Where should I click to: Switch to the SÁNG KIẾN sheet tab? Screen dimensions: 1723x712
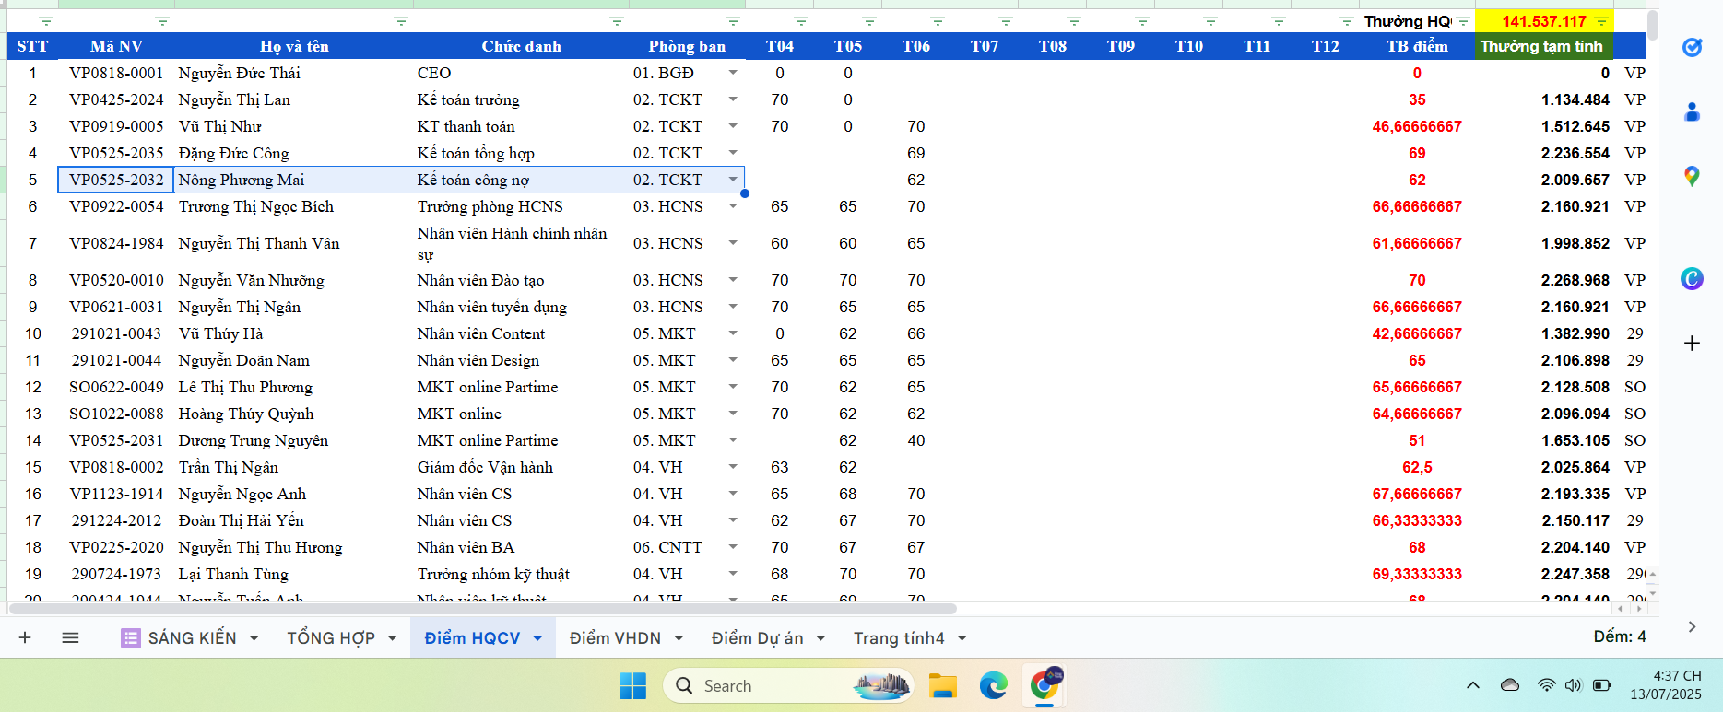(x=192, y=638)
